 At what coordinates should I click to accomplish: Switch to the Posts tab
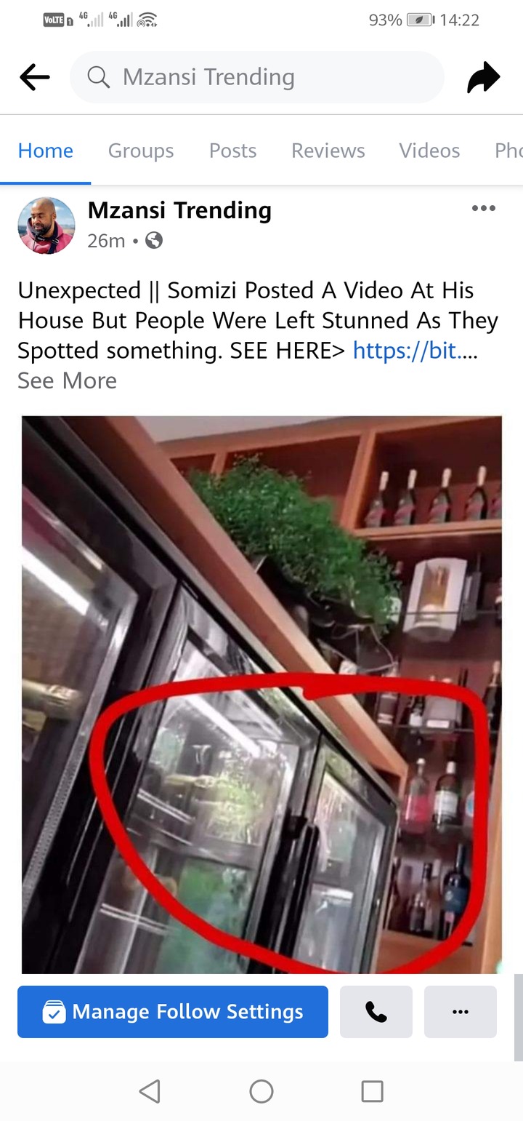coord(232,151)
